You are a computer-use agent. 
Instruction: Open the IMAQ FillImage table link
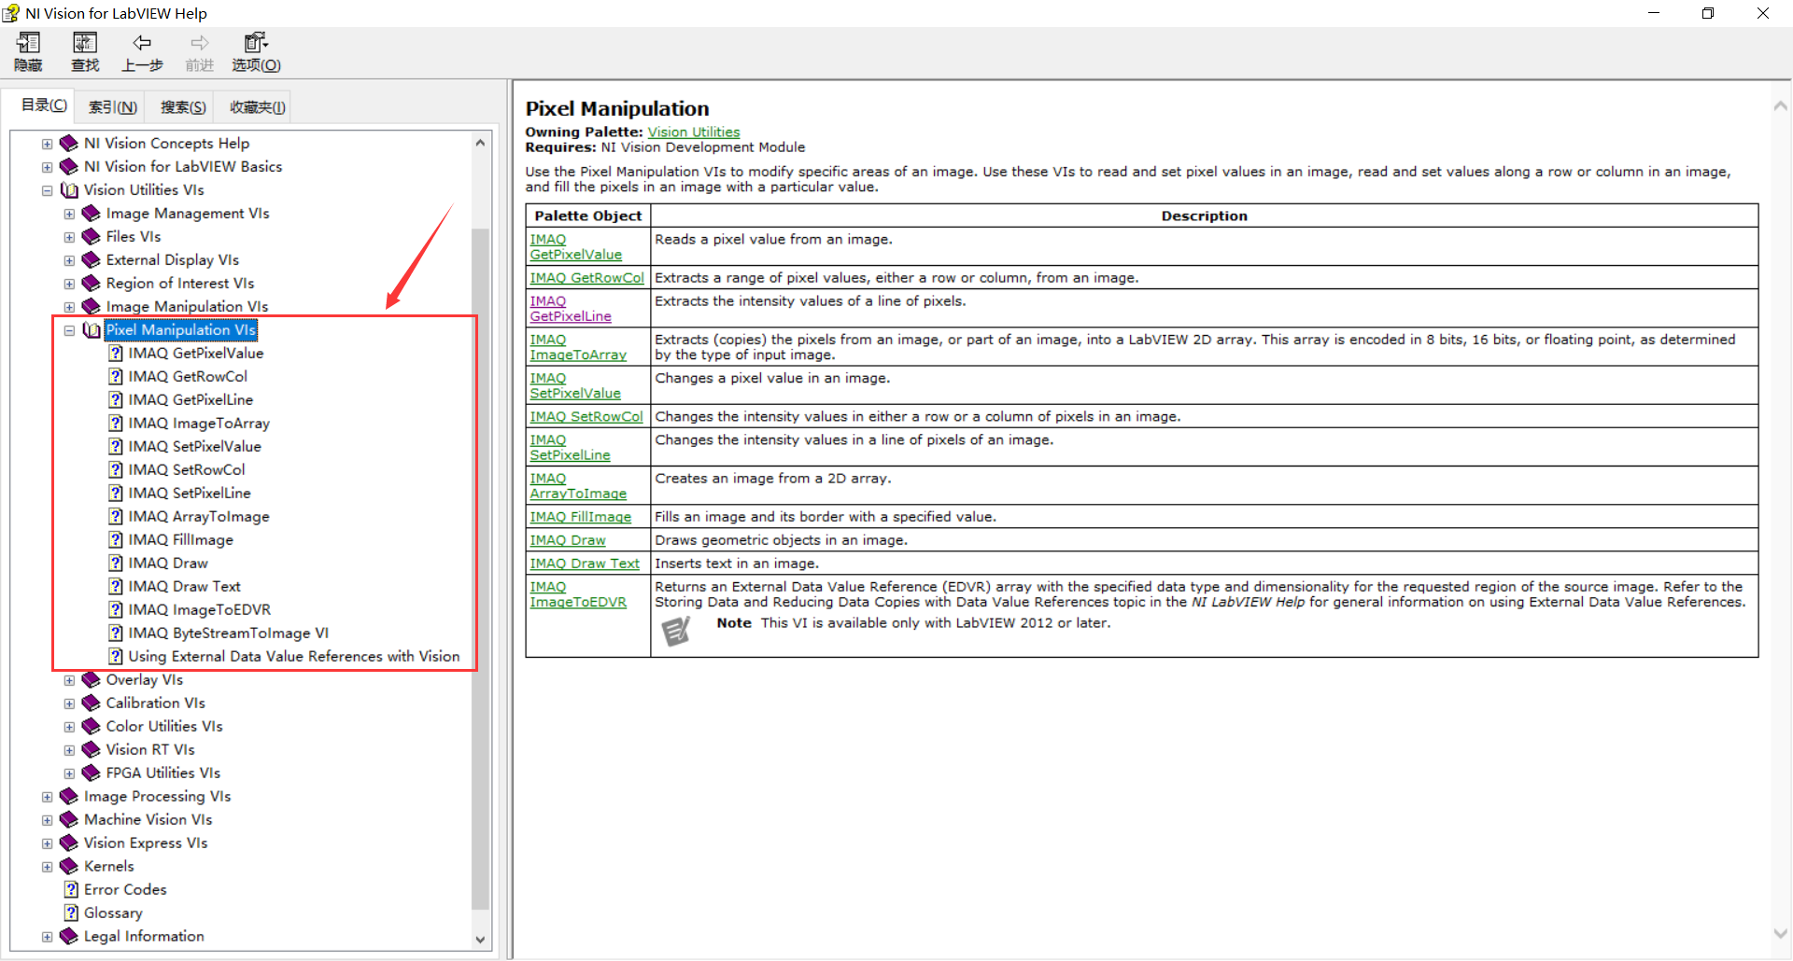pos(581,517)
